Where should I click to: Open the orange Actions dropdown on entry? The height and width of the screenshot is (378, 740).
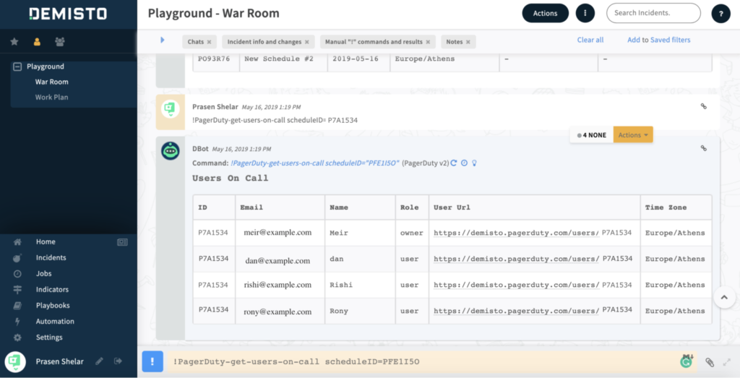click(633, 135)
